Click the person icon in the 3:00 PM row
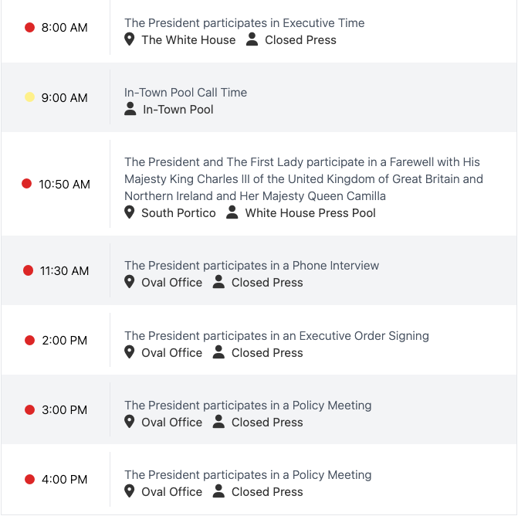518x516 pixels. click(x=218, y=422)
